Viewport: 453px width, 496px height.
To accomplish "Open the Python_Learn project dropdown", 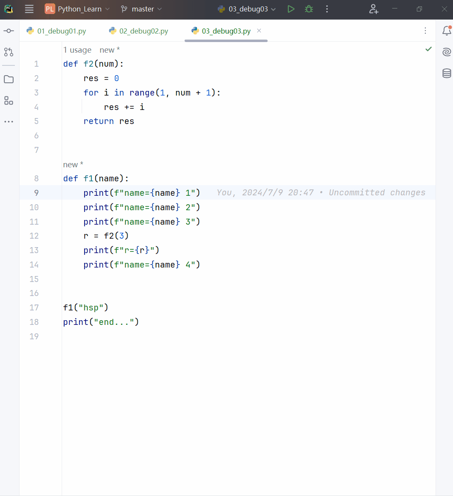I will [77, 9].
